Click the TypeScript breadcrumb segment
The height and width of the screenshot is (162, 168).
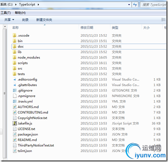[x=27, y=5]
